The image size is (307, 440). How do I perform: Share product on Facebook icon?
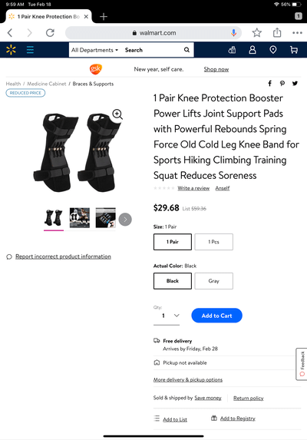click(x=269, y=84)
